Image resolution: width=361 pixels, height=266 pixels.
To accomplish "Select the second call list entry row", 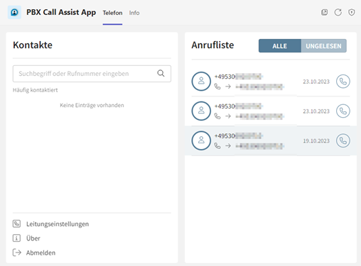I will (x=271, y=111).
